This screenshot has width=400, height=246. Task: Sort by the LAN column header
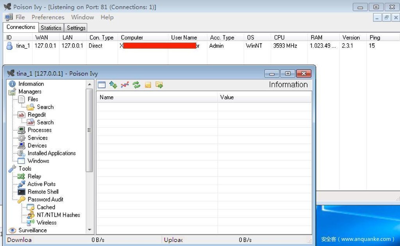73,37
